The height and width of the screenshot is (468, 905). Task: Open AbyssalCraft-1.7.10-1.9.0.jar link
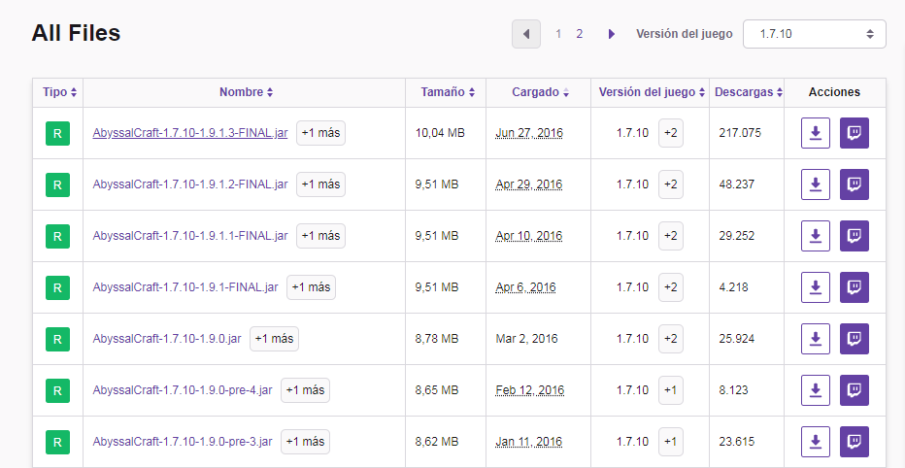click(x=167, y=338)
